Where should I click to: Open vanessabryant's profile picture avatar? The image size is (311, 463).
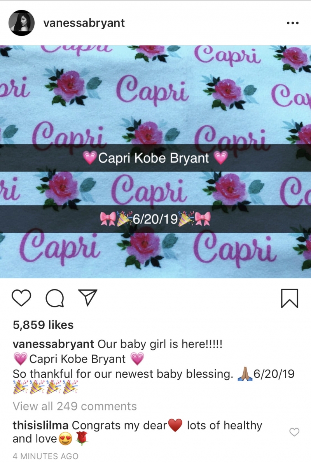(x=21, y=23)
